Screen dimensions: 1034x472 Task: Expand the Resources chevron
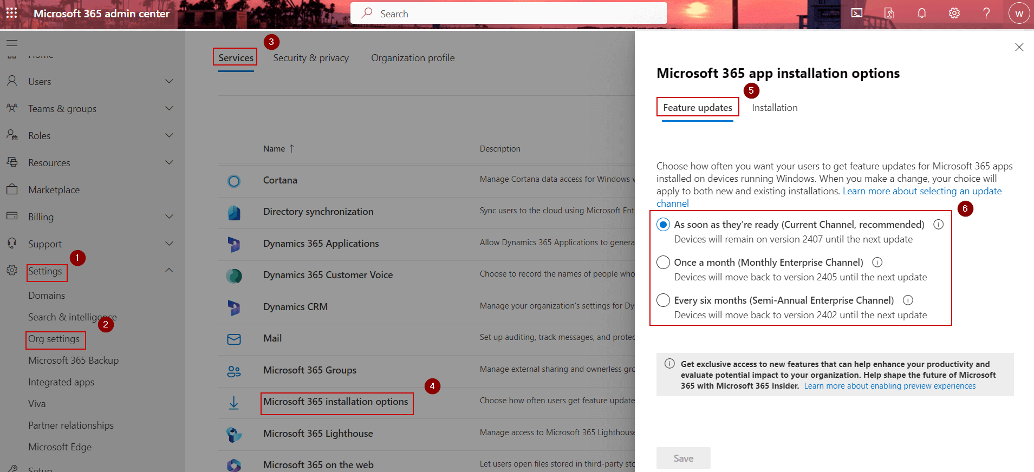click(169, 162)
